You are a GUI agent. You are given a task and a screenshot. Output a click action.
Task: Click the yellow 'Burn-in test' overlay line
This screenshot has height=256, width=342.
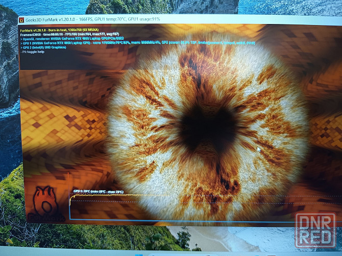(60, 30)
